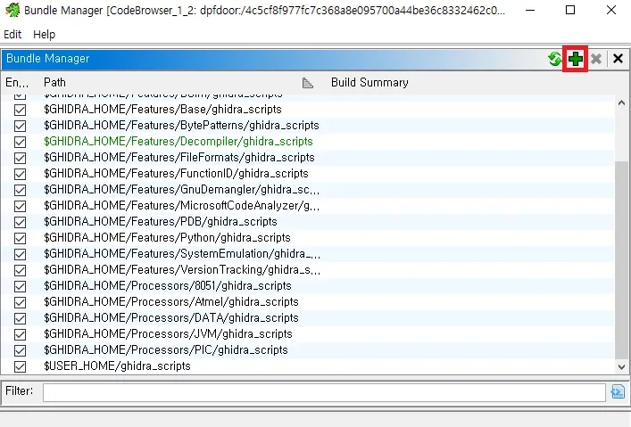
Task: Click the Ghidra dragon title bar icon
Action: (x=12, y=10)
